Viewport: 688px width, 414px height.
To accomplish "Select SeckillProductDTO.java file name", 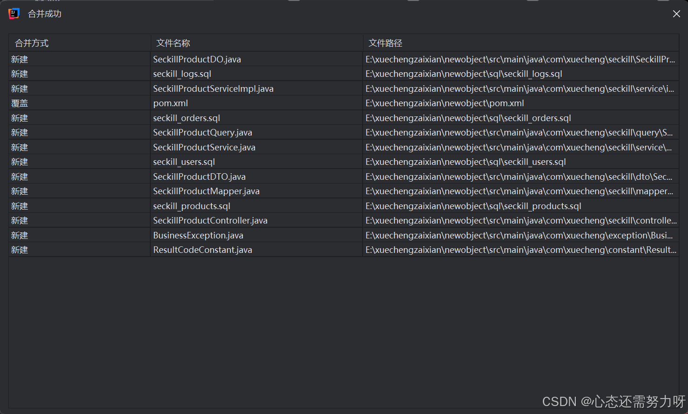I will pyautogui.click(x=199, y=176).
